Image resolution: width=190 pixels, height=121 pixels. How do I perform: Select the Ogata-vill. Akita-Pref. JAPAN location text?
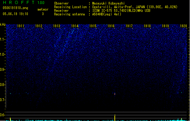click(135, 7)
